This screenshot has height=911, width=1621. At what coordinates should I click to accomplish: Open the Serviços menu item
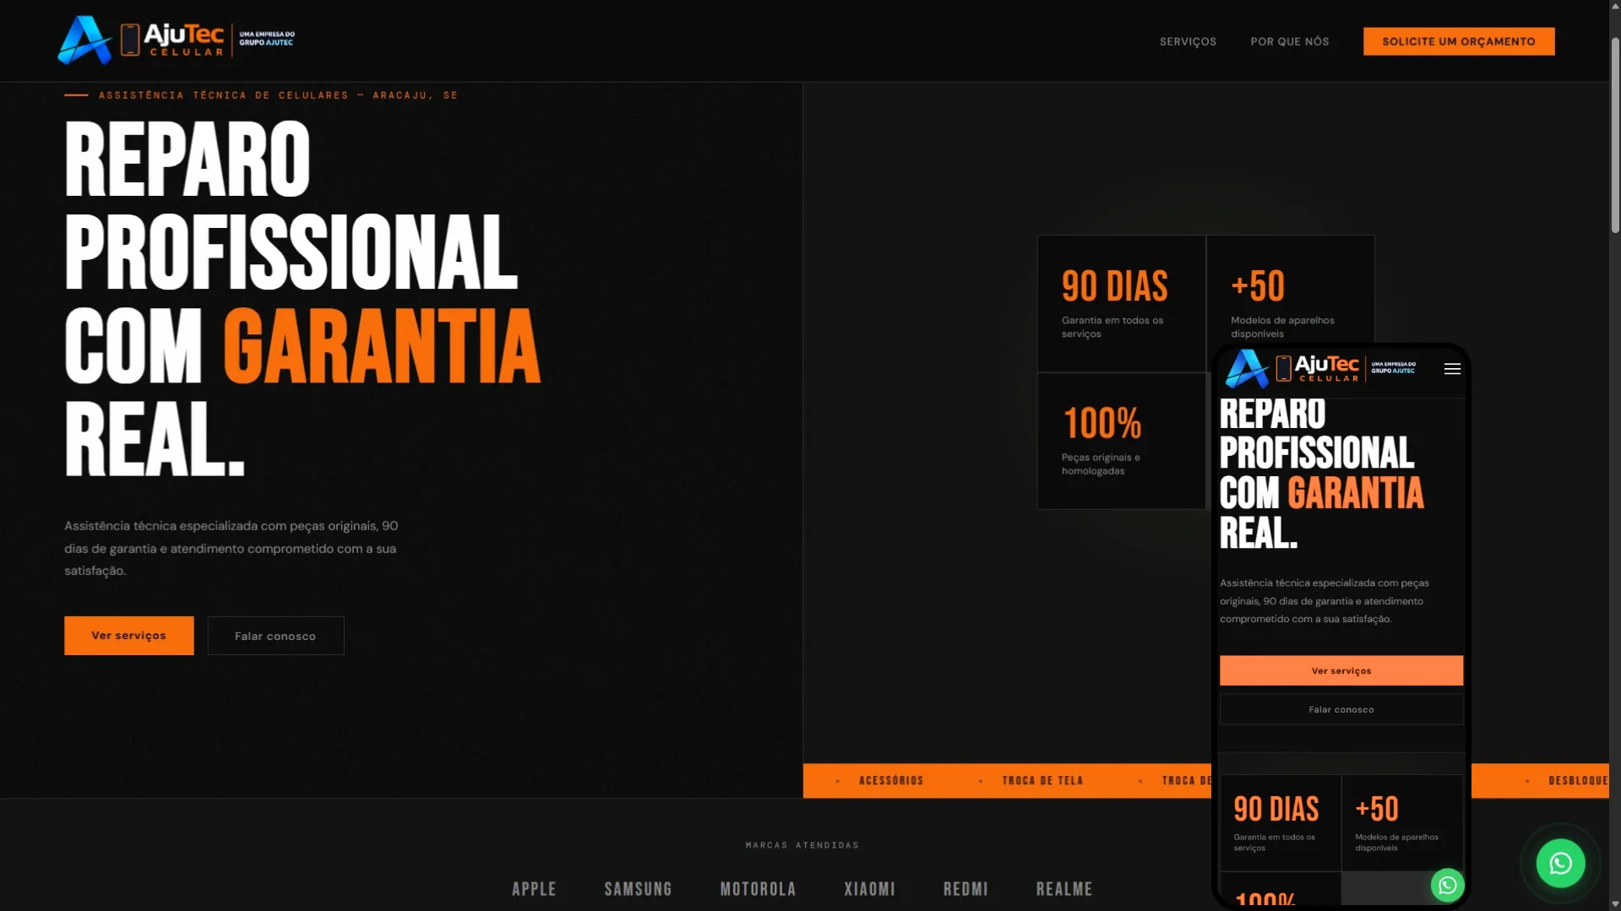pos(1188,41)
